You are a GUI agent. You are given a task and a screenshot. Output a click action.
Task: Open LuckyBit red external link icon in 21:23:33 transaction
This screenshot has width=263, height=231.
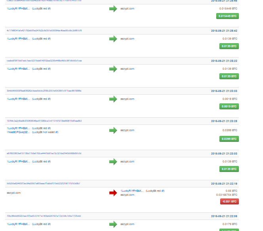pyautogui.click(x=49, y=99)
